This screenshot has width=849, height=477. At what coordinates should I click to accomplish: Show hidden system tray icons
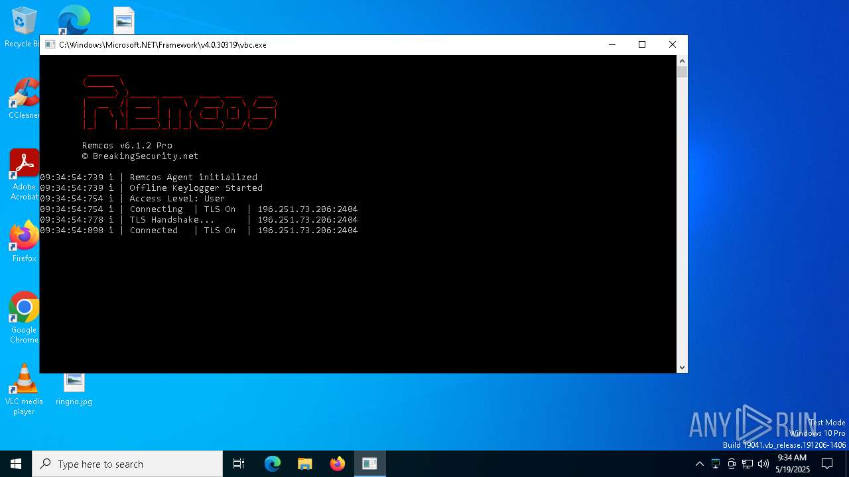tap(699, 464)
